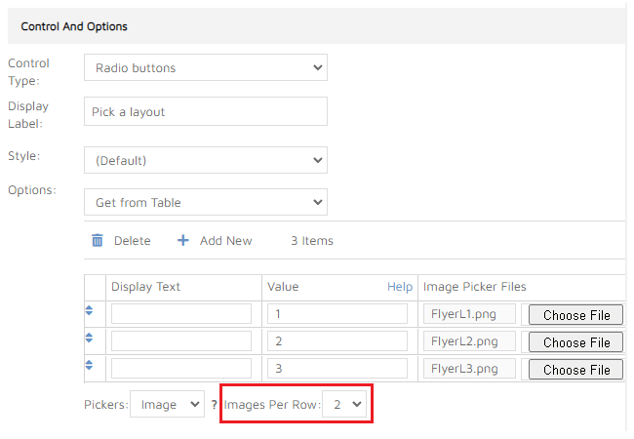Expand the Style dropdown
Image resolution: width=634 pixels, height=439 pixels.
pyautogui.click(x=205, y=160)
